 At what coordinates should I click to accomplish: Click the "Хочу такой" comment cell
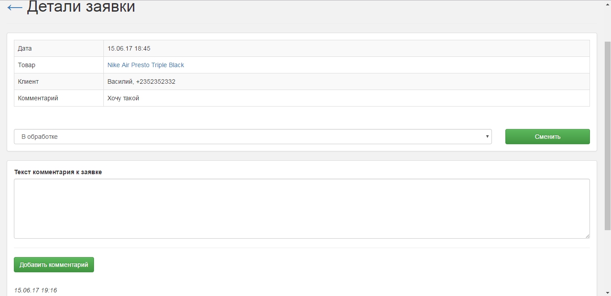124,98
